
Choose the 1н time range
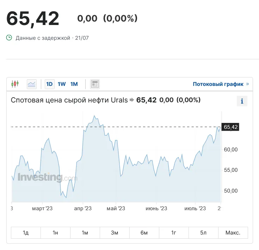point(55,233)
